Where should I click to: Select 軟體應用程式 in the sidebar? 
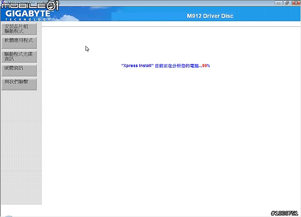coord(19,43)
